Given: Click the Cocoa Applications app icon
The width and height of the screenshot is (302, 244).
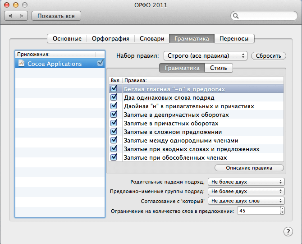Looking at the screenshot, I should 21,63.
